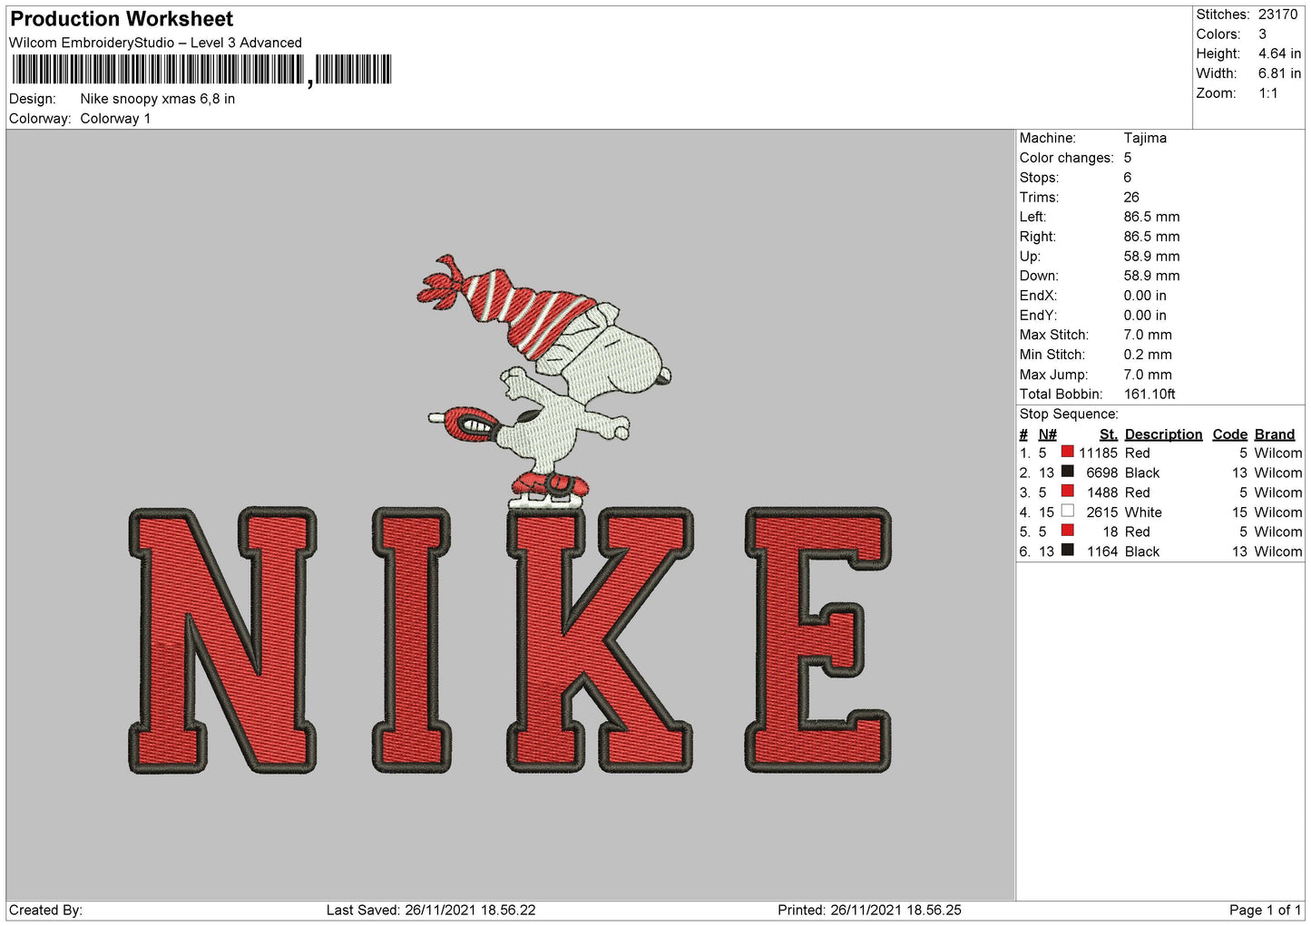The width and height of the screenshot is (1311, 926).
Task: Click the Max Stitch value '7.0 mm'
Action: (1148, 335)
